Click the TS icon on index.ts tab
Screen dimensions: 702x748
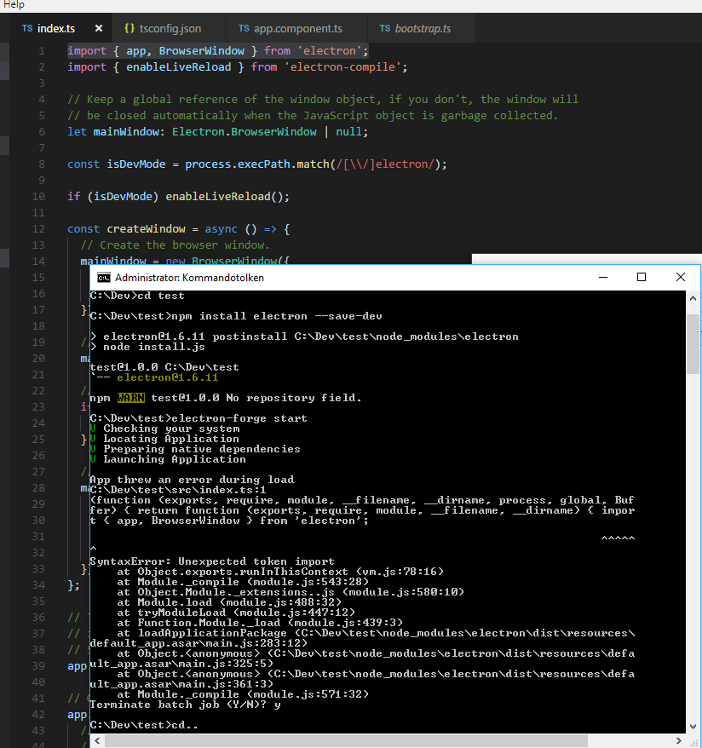pyautogui.click(x=27, y=29)
